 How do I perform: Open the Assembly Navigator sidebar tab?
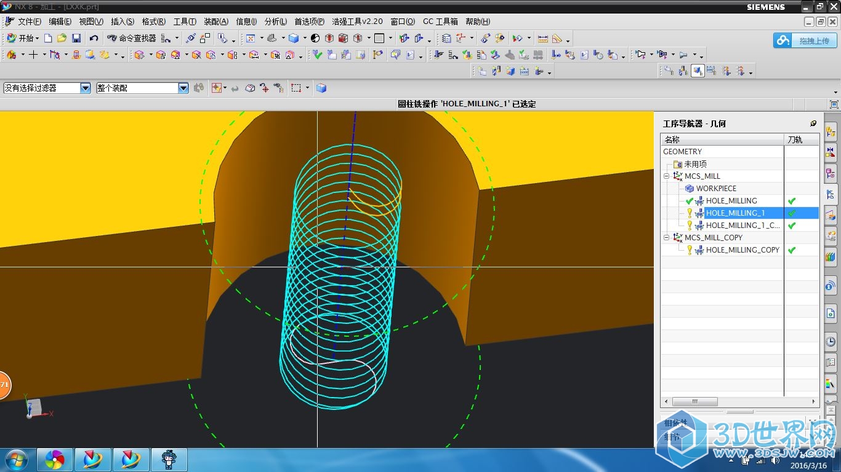tap(831, 132)
